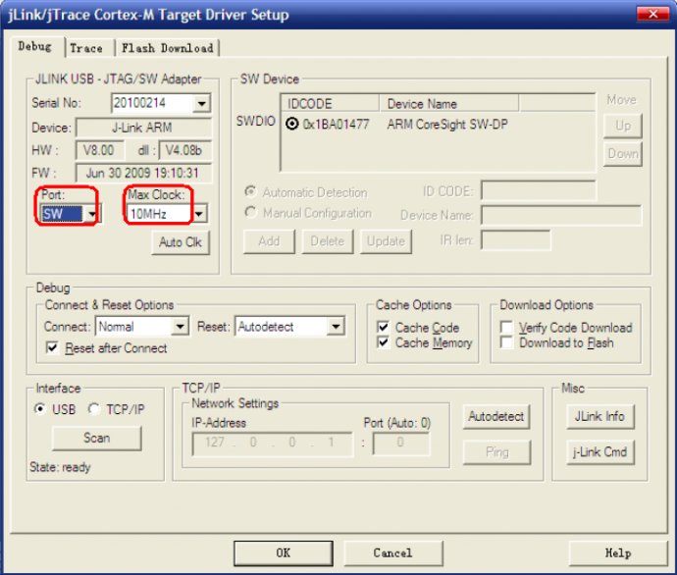Select the TCP/IP interface radio button
Viewport: 677px width, 575px height.
point(94,409)
